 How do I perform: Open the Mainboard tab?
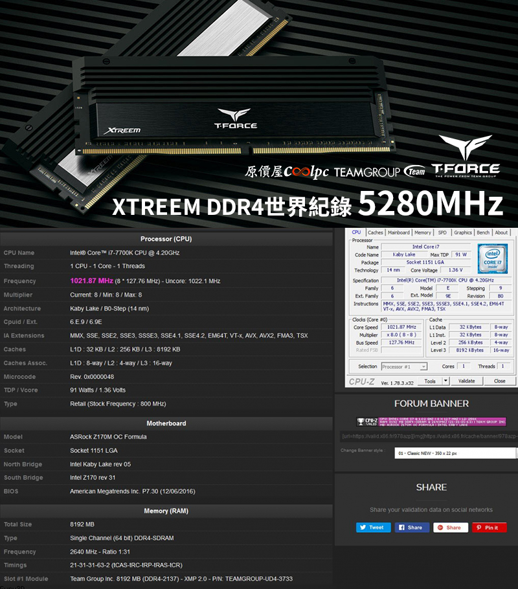(398, 233)
